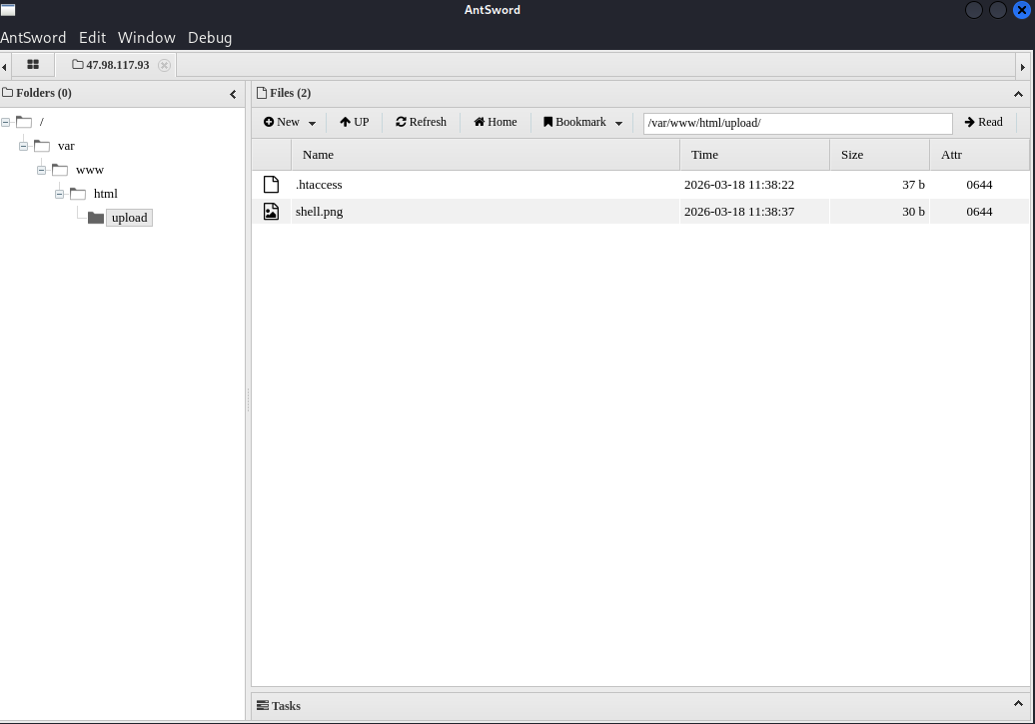Select the www folder label
1035x724 pixels.
point(90,171)
